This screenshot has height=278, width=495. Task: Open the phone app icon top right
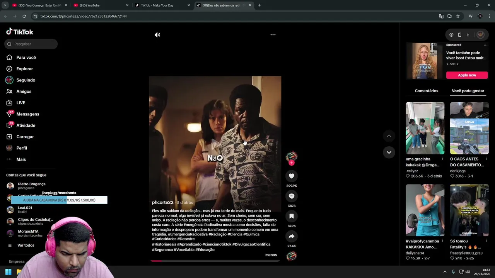click(459, 35)
